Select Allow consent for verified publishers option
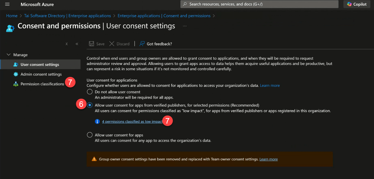374x179 pixels. point(89,105)
